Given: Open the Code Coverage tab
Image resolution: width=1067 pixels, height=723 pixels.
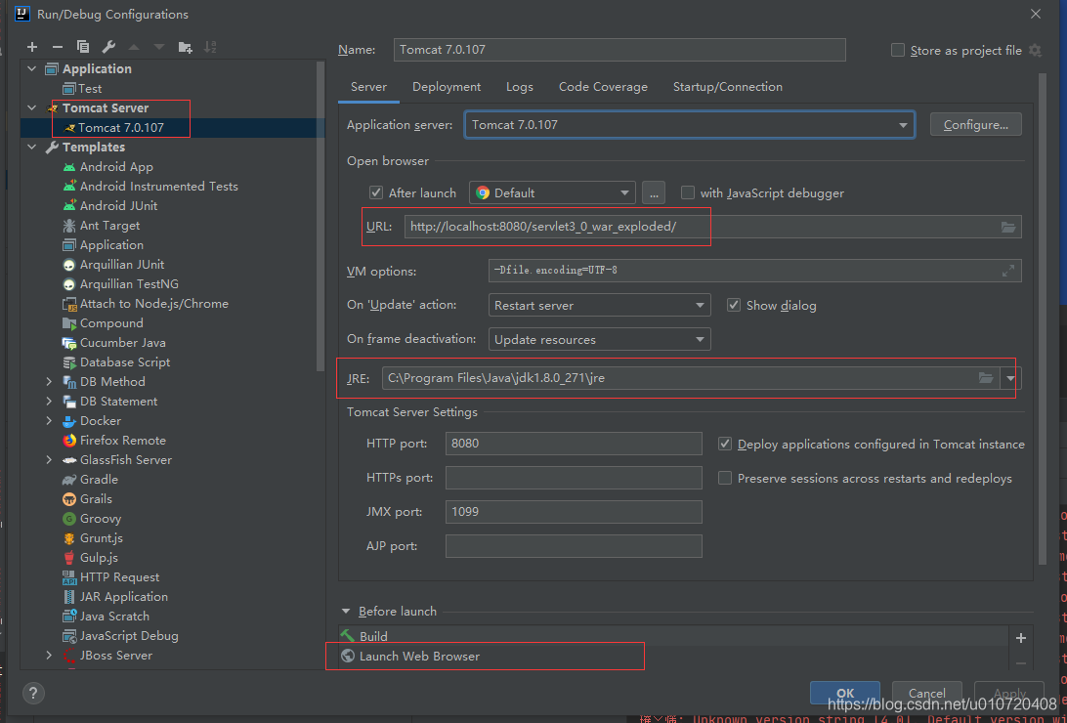Looking at the screenshot, I should pyautogui.click(x=603, y=86).
